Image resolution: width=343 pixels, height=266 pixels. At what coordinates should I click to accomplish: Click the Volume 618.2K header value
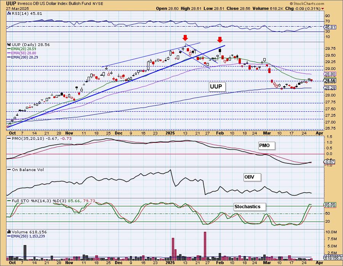268,8
